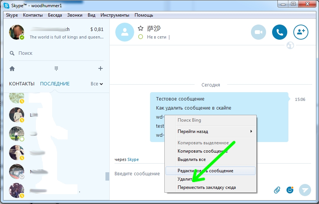
Task: Send the message with the paper-plane button
Action: [305, 190]
